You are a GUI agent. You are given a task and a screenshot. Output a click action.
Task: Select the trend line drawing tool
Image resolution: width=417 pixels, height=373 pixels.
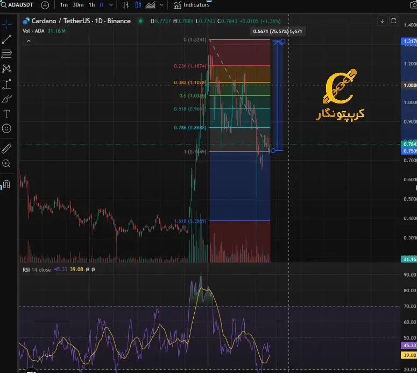pyautogui.click(x=6, y=39)
